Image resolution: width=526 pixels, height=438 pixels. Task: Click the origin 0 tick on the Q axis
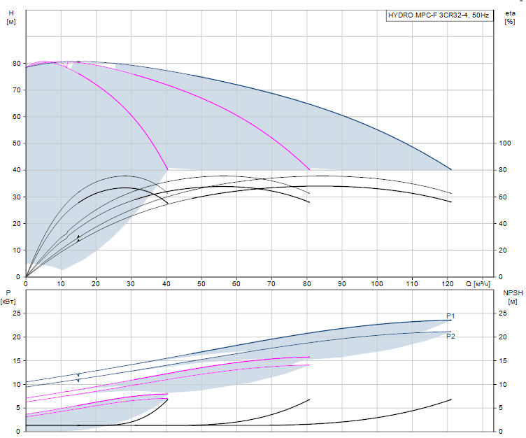pyautogui.click(x=26, y=284)
